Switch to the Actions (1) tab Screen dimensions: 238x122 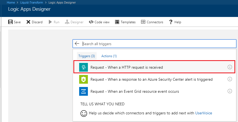(x=109, y=56)
